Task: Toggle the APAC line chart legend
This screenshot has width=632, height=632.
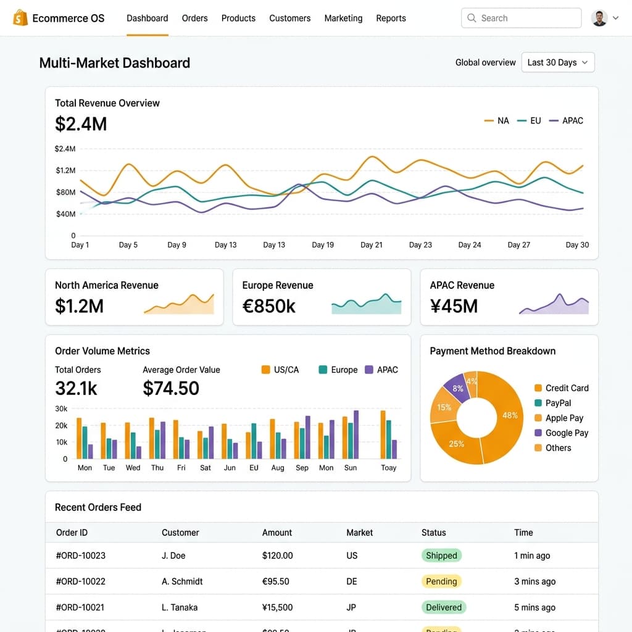Action: (x=566, y=120)
